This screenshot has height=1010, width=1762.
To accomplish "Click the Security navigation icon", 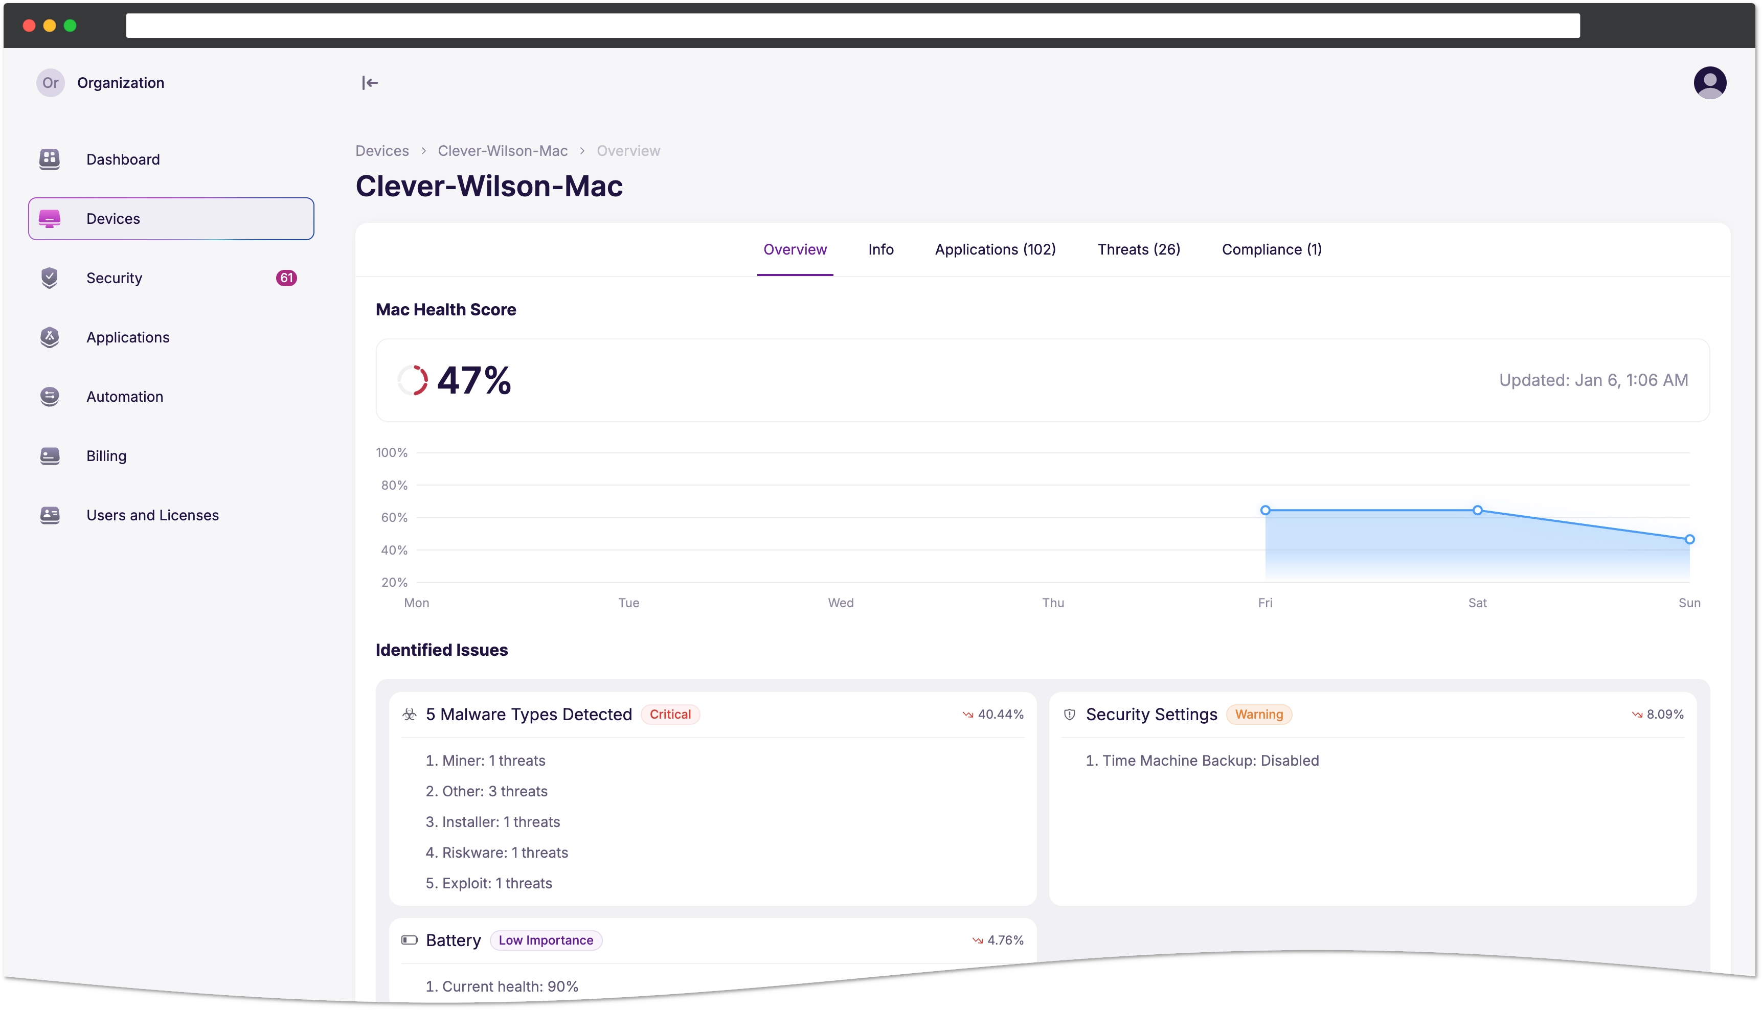I will pyautogui.click(x=50, y=277).
